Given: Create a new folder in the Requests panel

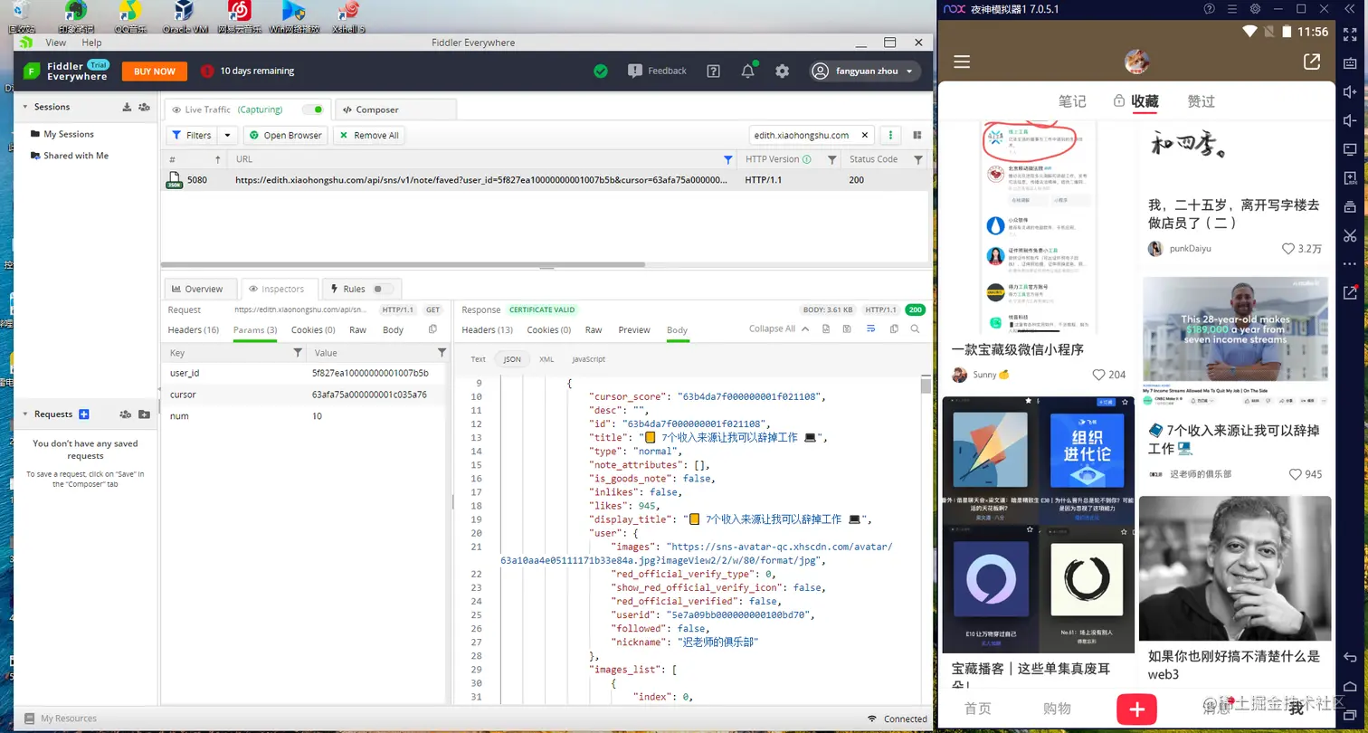Looking at the screenshot, I should [x=144, y=414].
